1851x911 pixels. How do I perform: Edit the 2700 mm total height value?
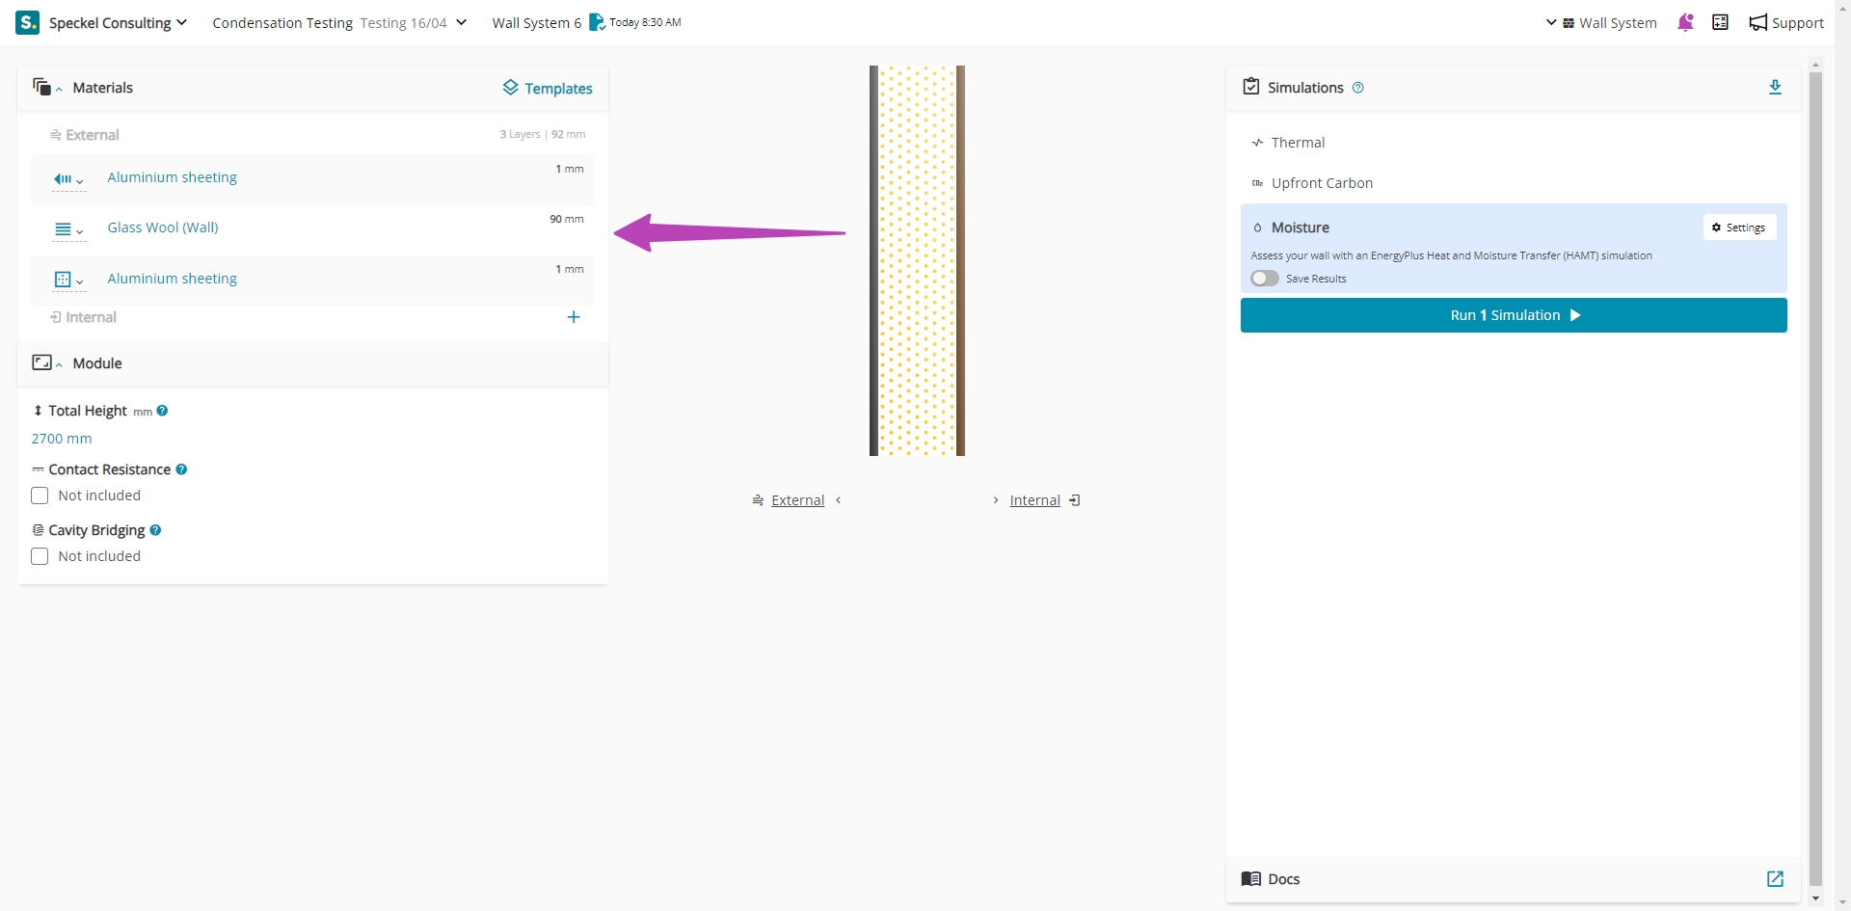coord(62,439)
